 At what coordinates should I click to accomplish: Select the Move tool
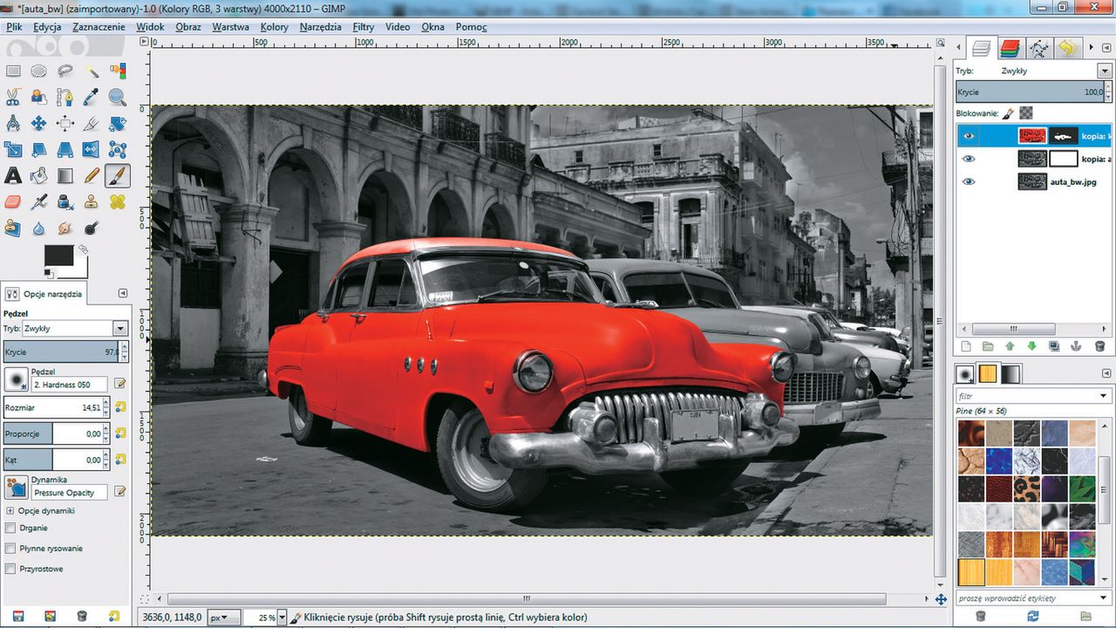click(39, 124)
